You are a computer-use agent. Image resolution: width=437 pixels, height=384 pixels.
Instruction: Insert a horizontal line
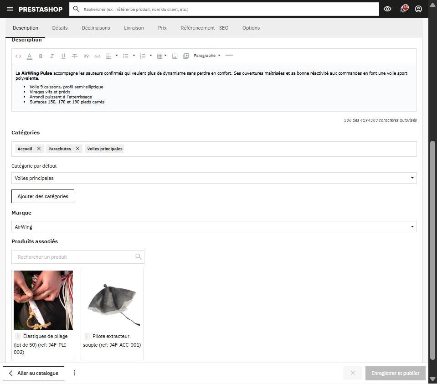tap(229, 56)
